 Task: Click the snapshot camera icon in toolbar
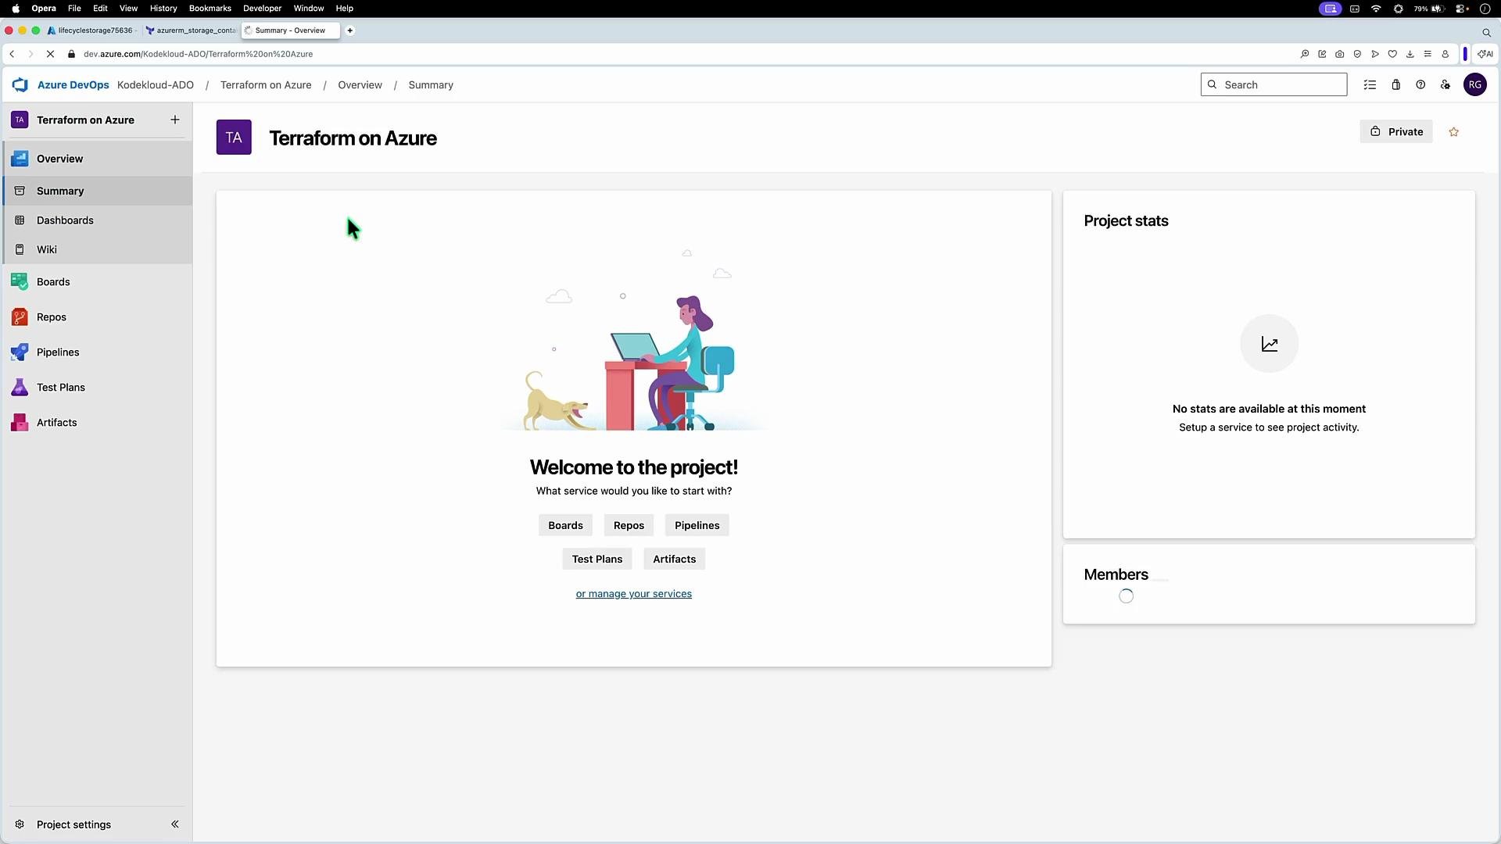(x=1340, y=54)
